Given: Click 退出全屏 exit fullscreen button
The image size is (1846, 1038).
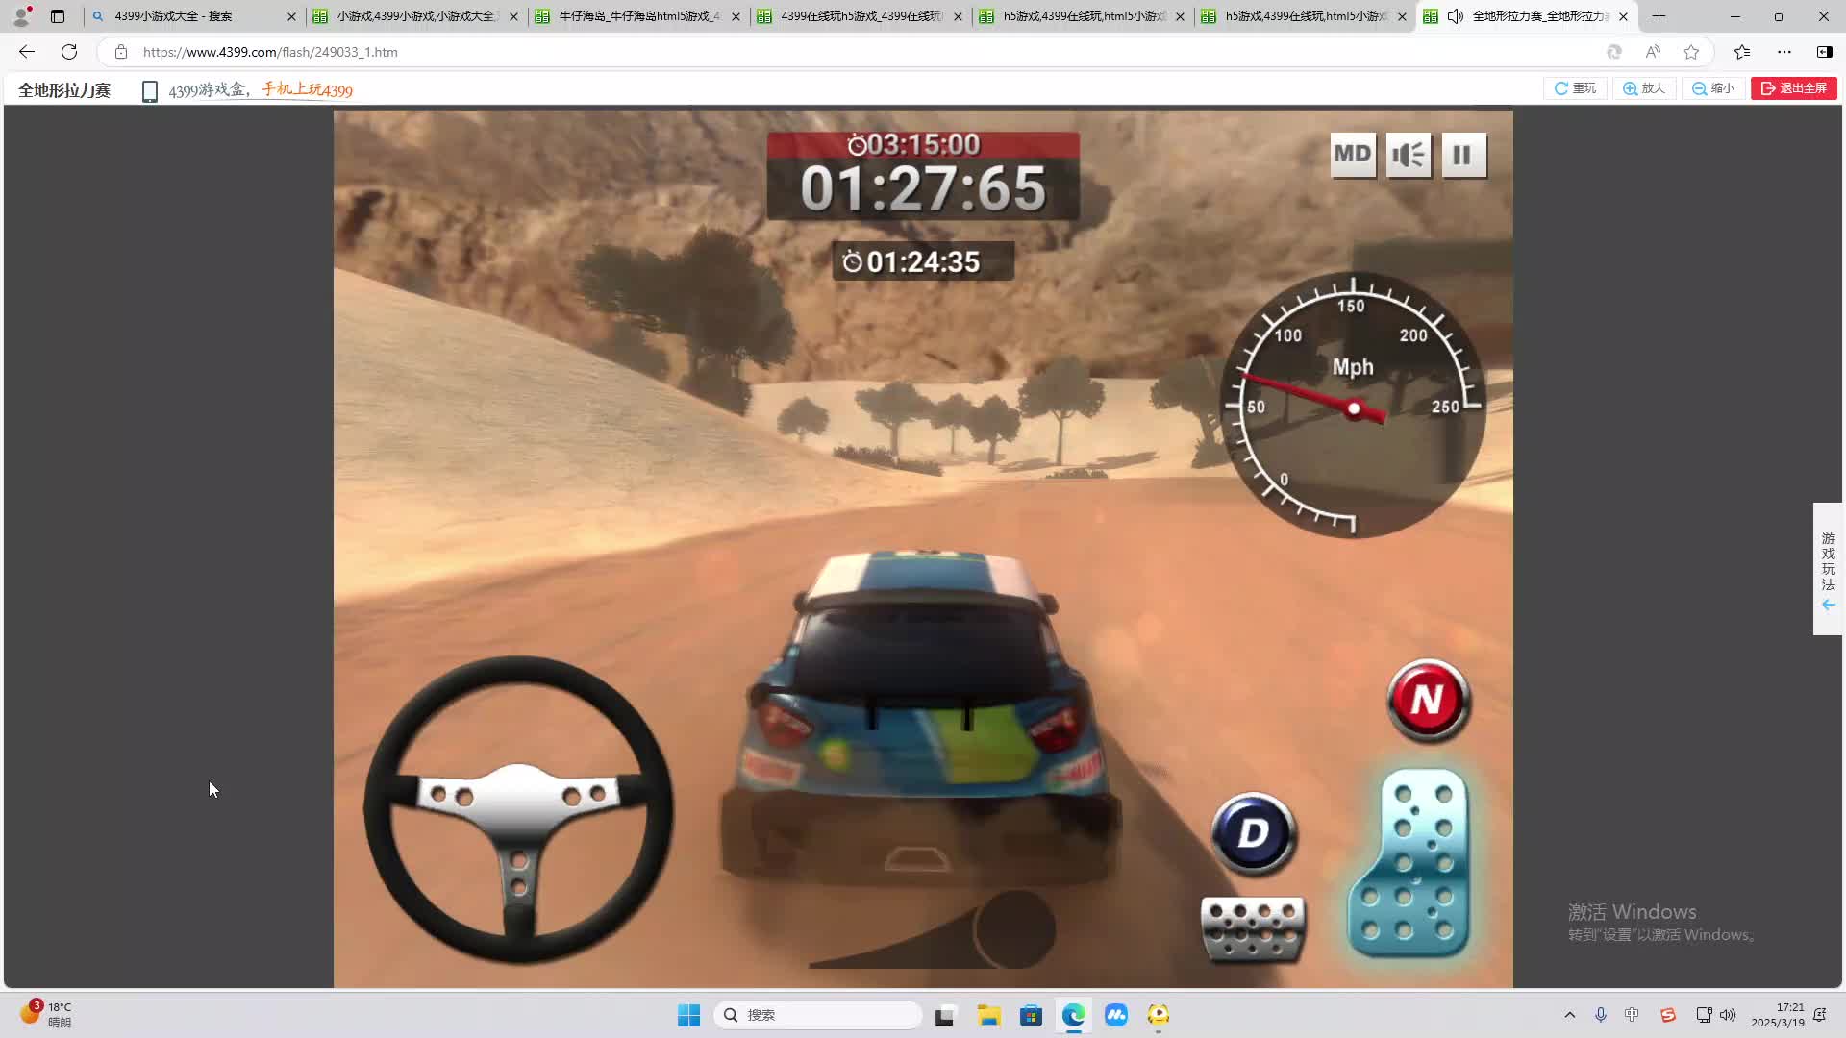Looking at the screenshot, I should point(1793,88).
